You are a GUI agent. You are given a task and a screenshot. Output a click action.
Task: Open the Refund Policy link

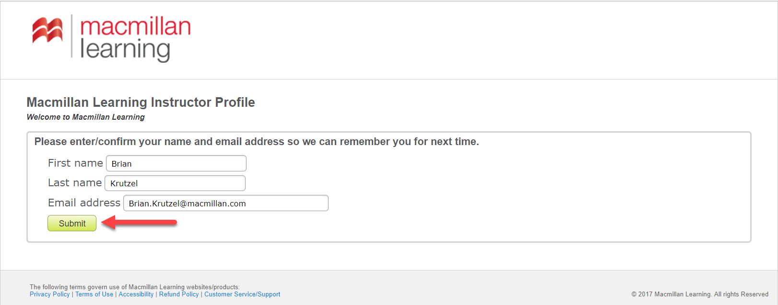[179, 294]
